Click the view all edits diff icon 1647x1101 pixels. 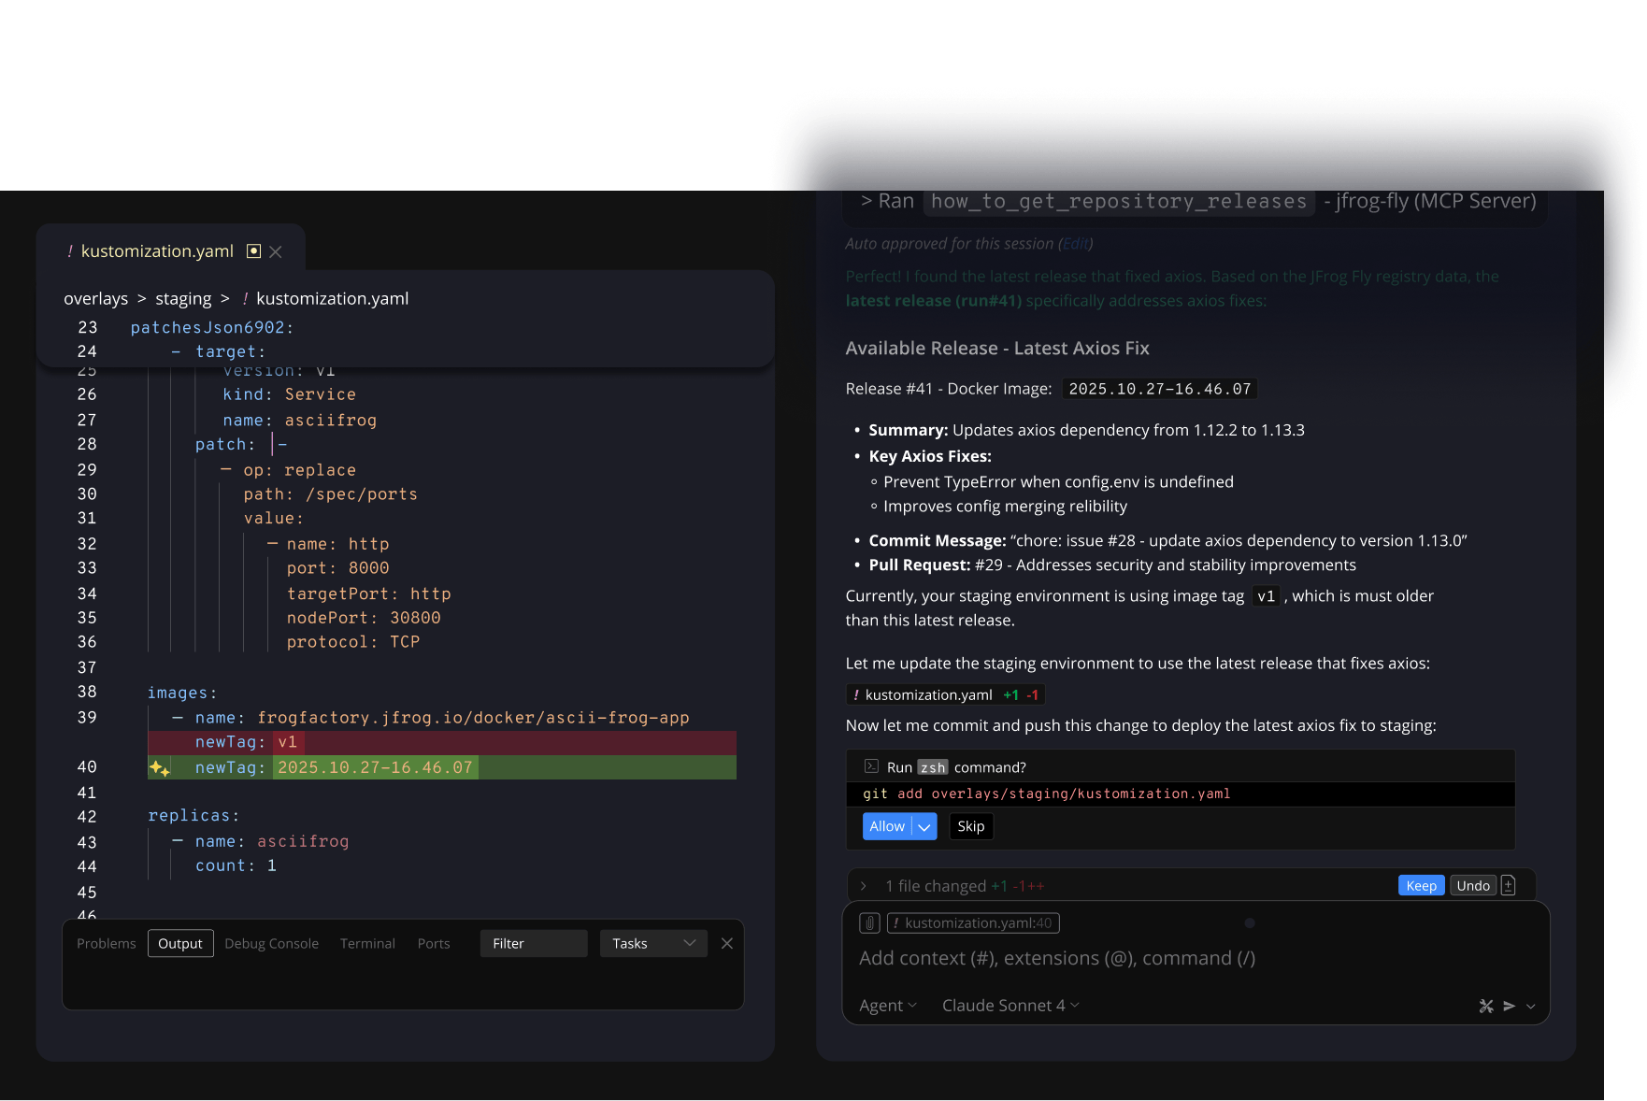[x=1508, y=886]
